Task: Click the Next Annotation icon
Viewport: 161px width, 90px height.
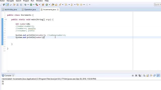Action: (x=66, y=4)
